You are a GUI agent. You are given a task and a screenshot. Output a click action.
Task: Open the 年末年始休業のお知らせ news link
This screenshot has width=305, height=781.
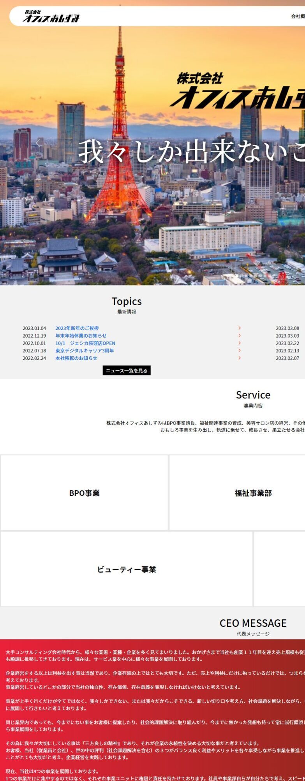pos(81,336)
